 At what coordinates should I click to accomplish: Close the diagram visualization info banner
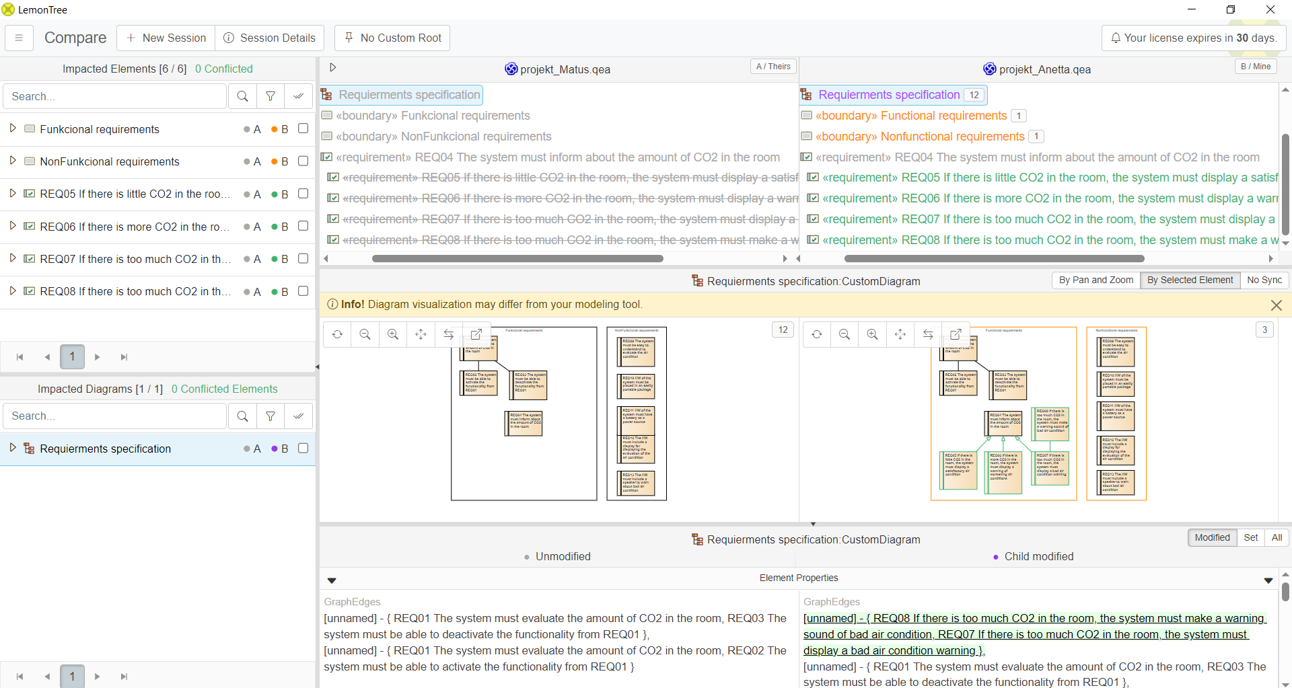[x=1276, y=305]
